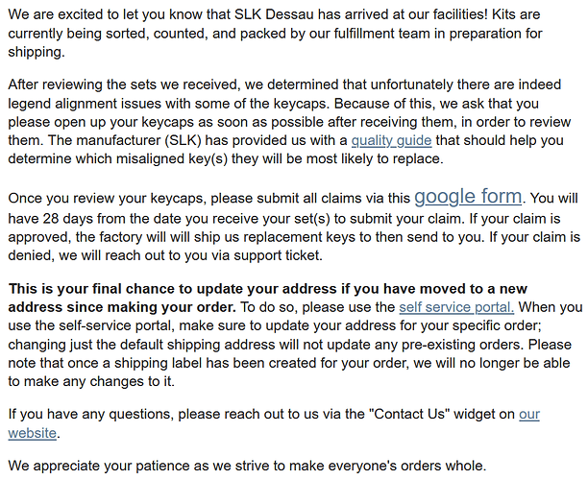Click the phrase "support ticket"
Screen dimensions: 588x480
click(278, 255)
